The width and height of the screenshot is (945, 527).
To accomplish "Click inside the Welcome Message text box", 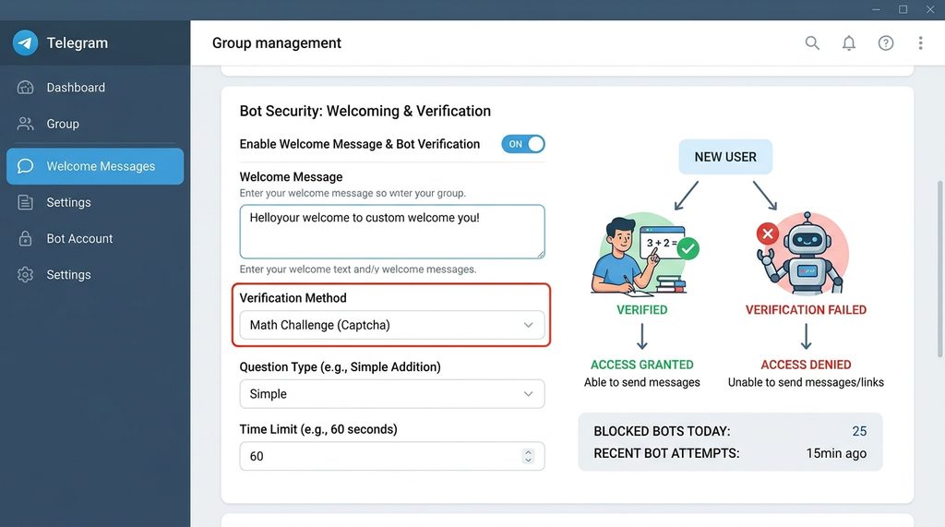I will pyautogui.click(x=391, y=233).
